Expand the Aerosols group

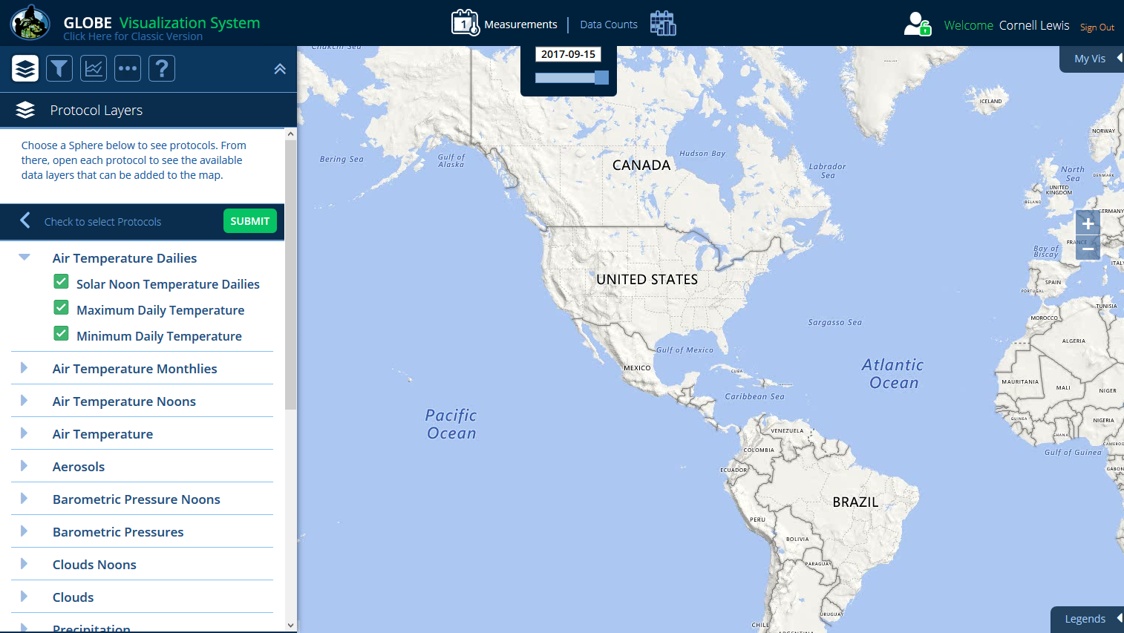click(x=24, y=466)
